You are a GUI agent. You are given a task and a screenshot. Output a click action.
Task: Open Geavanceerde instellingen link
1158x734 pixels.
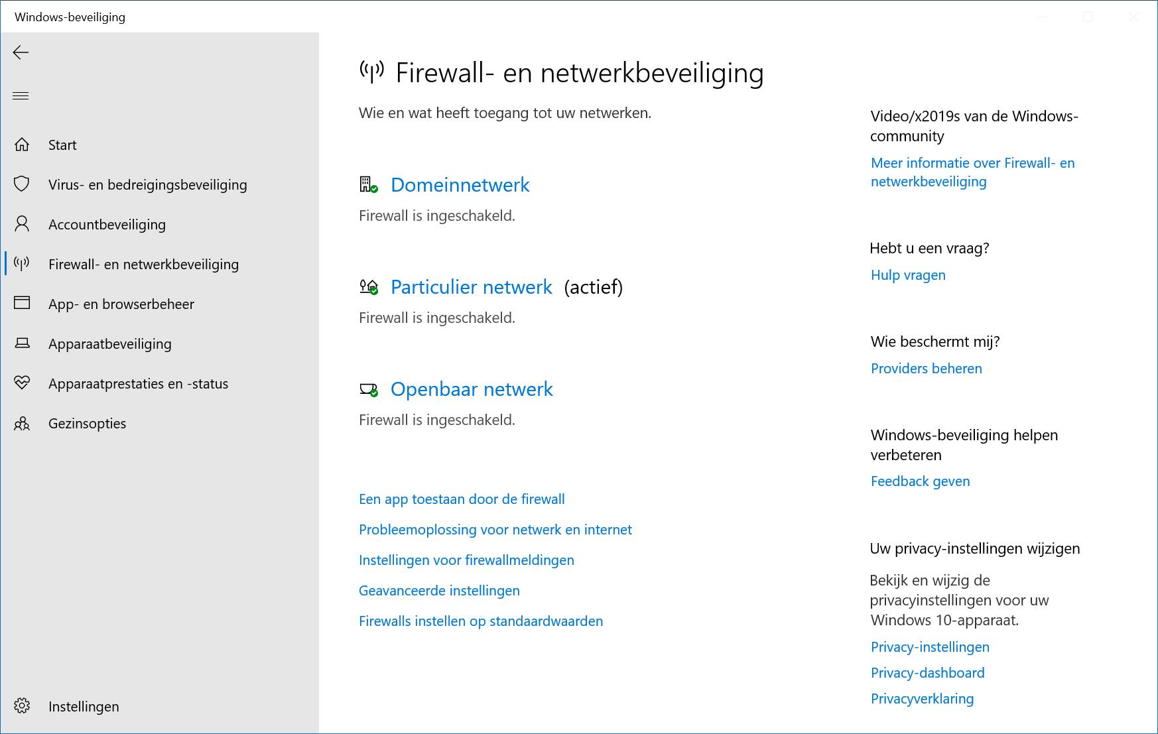439,591
